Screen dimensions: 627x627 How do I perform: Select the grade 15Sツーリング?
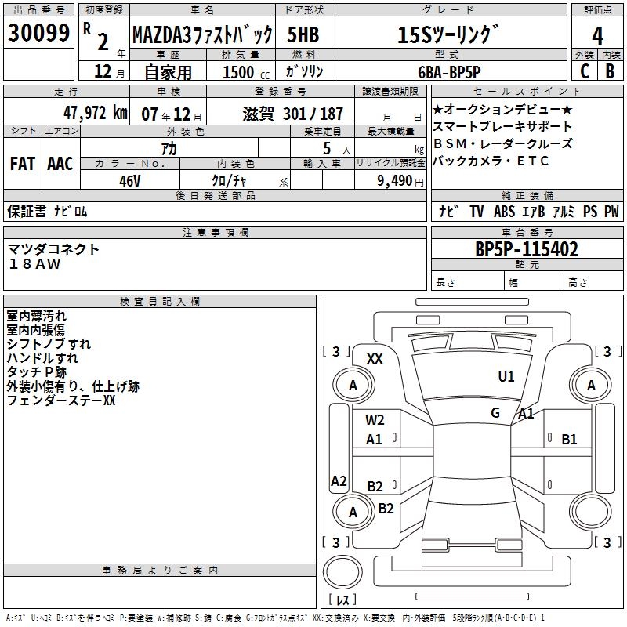[448, 34]
